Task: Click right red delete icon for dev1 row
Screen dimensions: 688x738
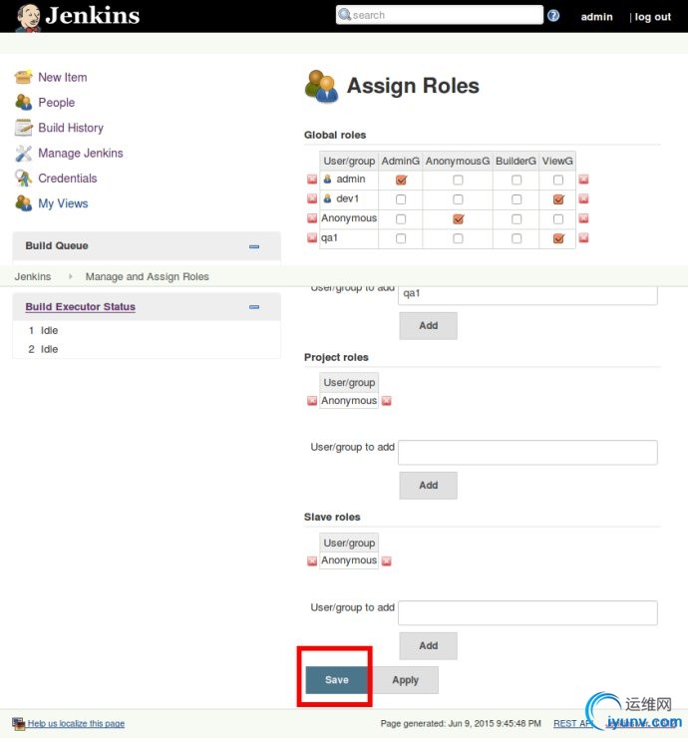Action: tap(583, 198)
